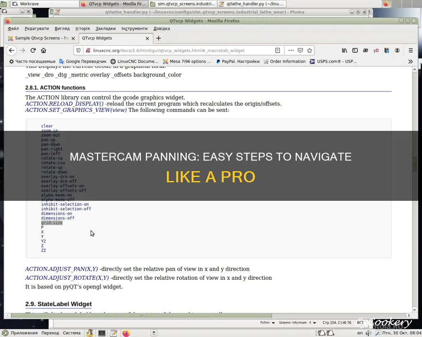Open Firefox home page icon
Screen dimensions: 422x337
tap(44, 50)
